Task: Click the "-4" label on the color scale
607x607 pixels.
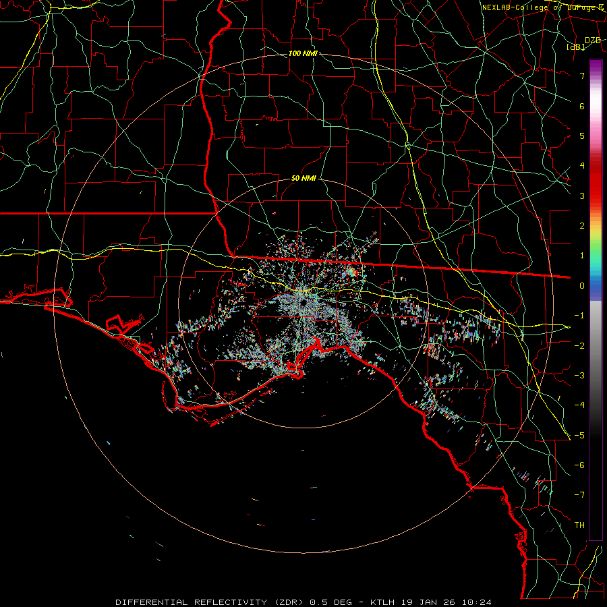Action: click(579, 405)
